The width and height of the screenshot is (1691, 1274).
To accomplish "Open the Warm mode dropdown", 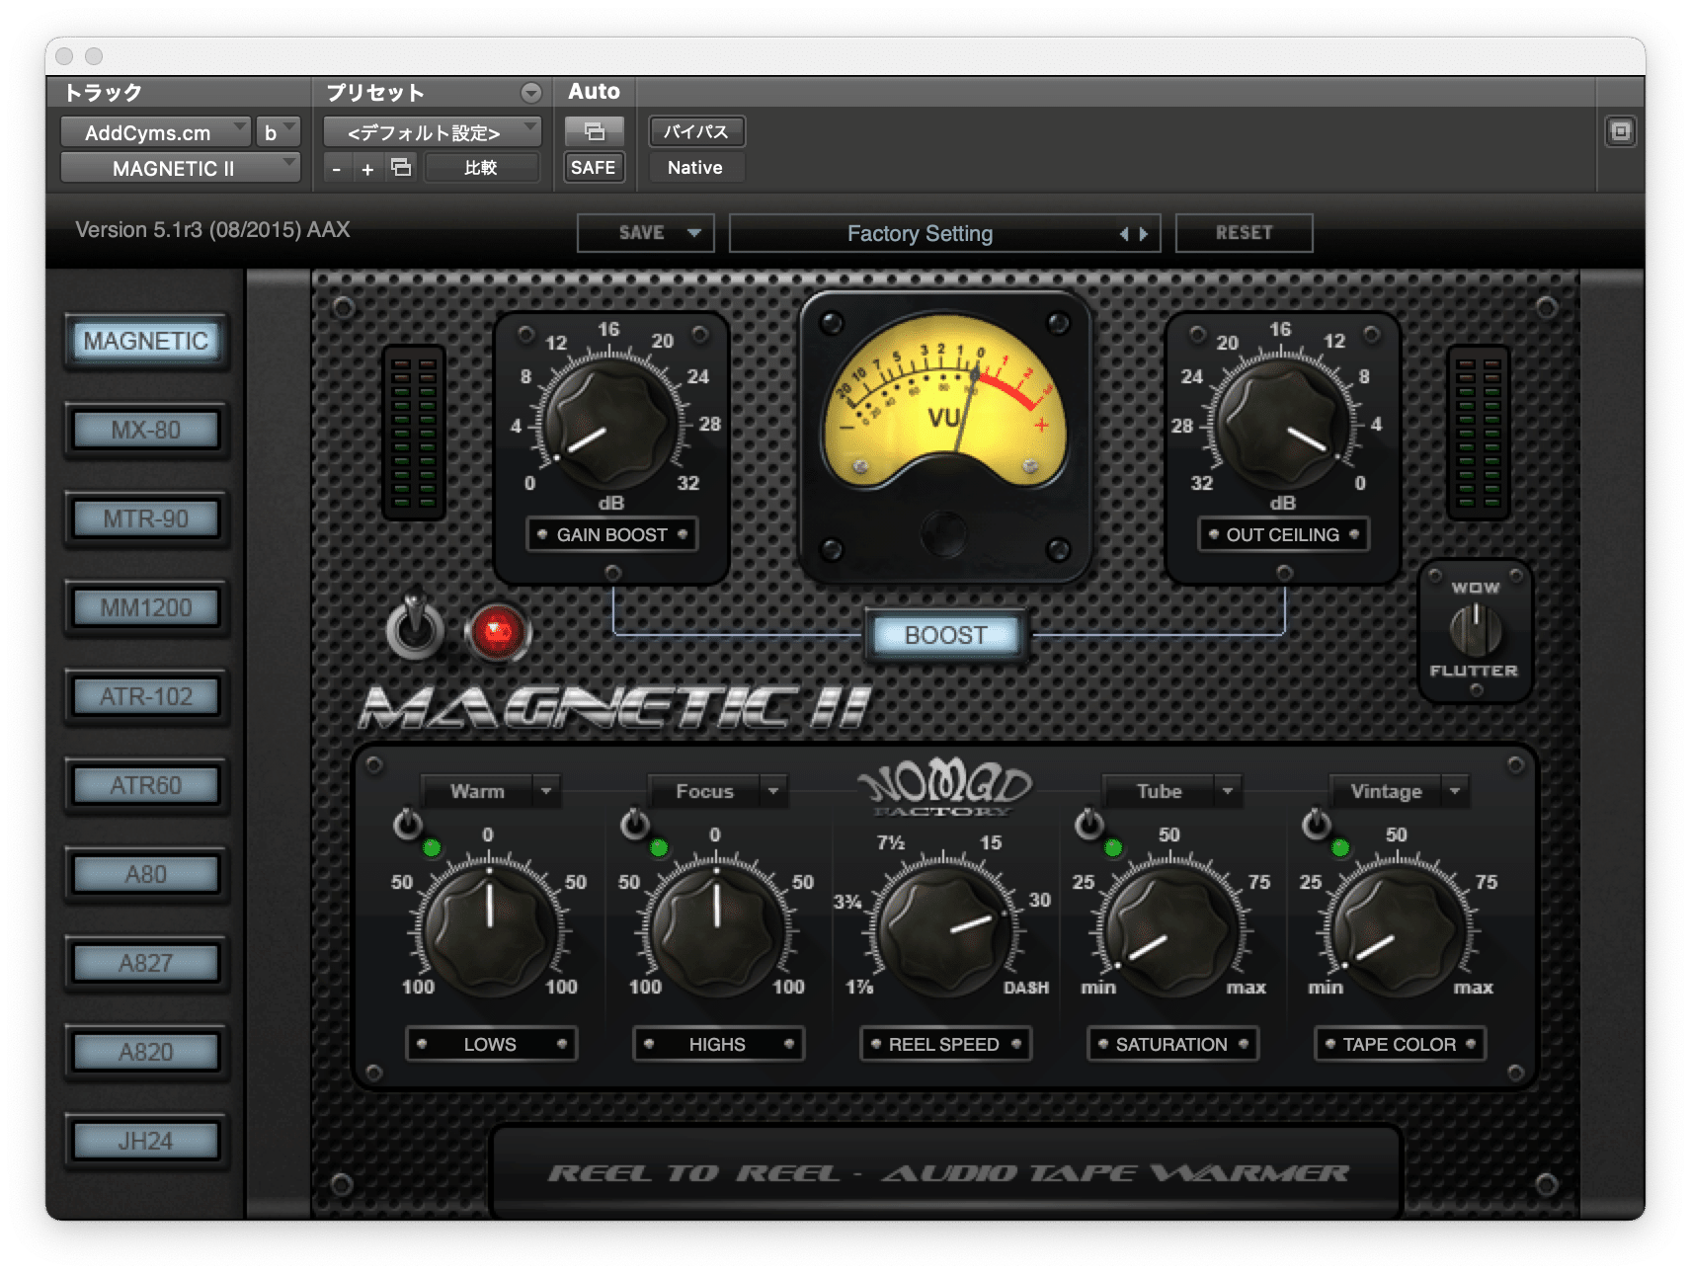I will click(491, 791).
